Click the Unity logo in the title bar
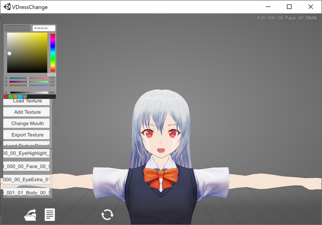The height and width of the screenshot is (225, 322). [7, 7]
